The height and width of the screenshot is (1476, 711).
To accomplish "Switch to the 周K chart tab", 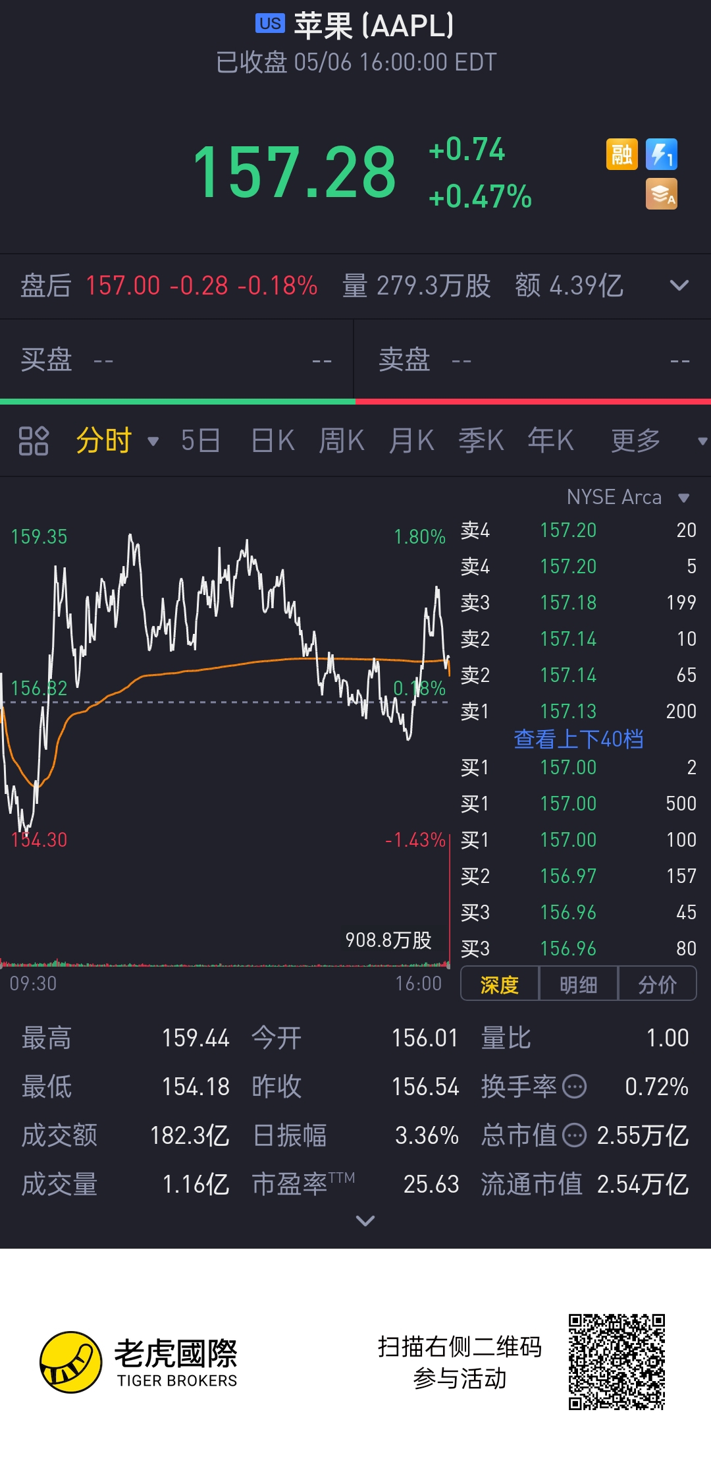I will click(x=342, y=441).
